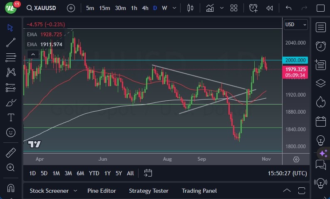This screenshot has width=330, height=199.
Task: Open the USD currency dropdown
Action: [295, 25]
